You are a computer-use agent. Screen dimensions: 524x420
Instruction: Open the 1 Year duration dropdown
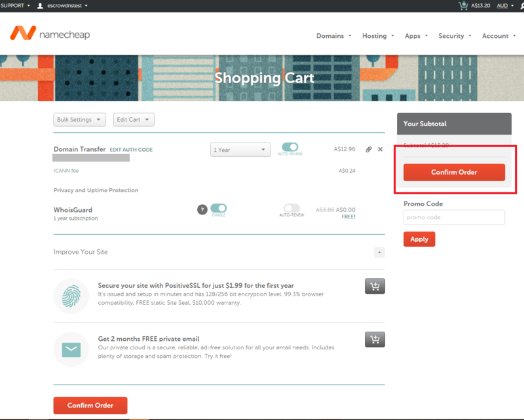[240, 150]
